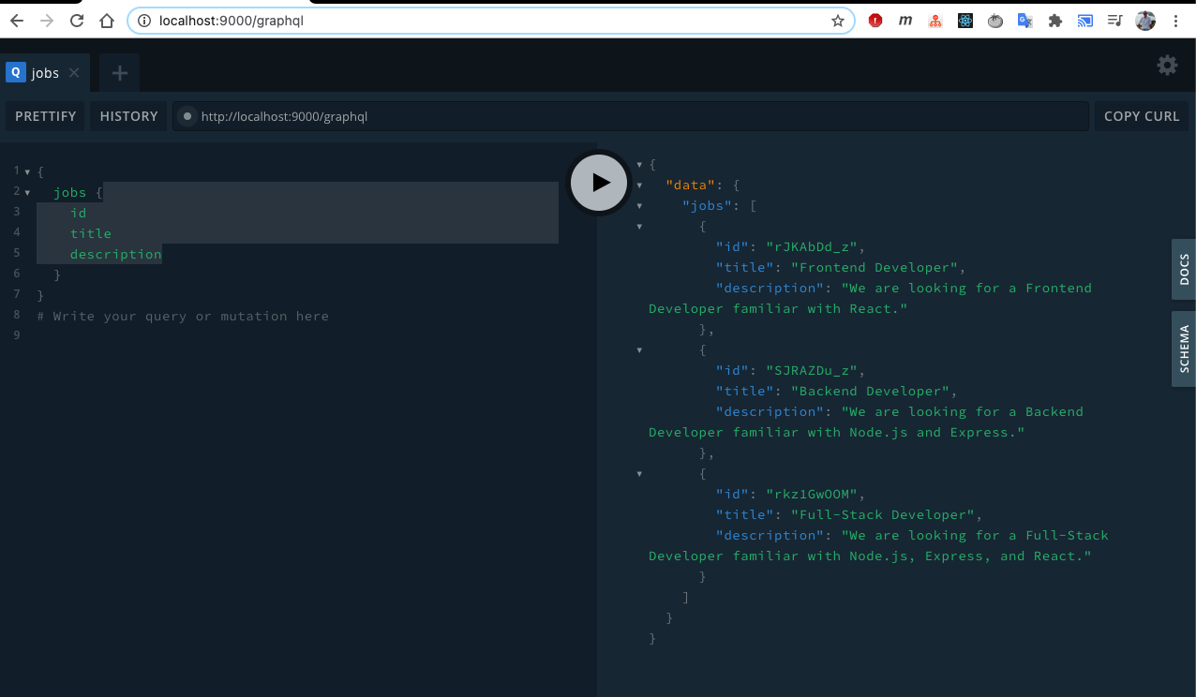The height and width of the screenshot is (697, 1196).
Task: Reload the page with the refresh icon
Action: (77, 20)
